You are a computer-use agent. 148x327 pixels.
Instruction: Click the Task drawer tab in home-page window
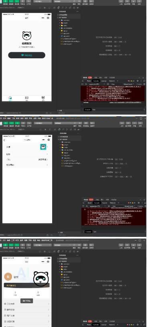[x=94, y=109]
